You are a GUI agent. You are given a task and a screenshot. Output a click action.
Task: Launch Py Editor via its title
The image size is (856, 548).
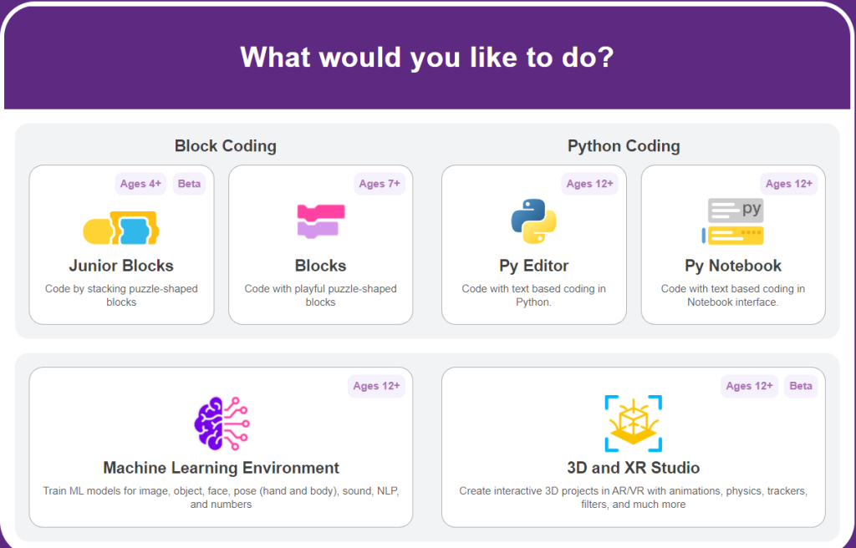tap(533, 266)
